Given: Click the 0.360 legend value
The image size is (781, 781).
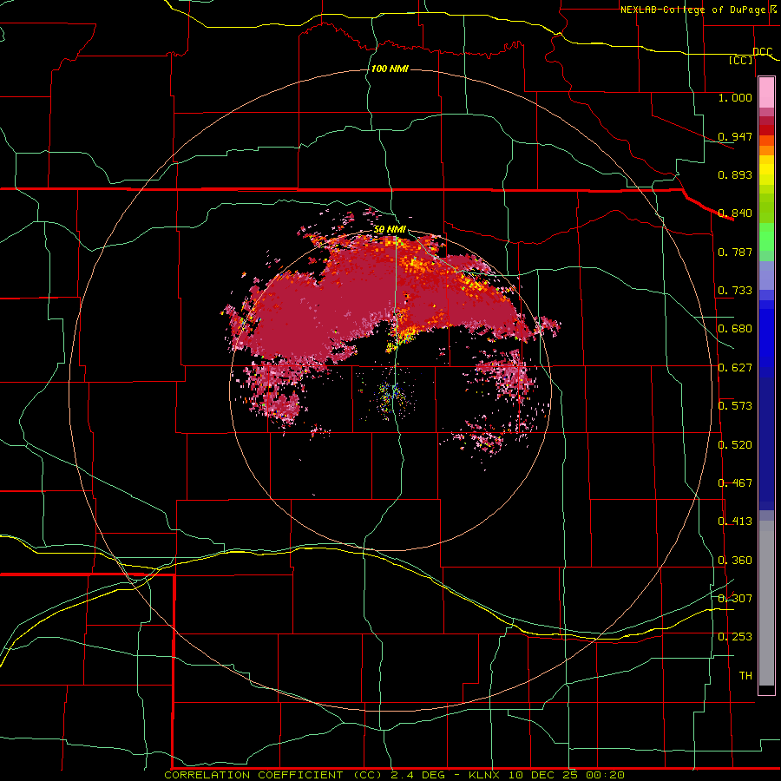Looking at the screenshot, I should [735, 561].
